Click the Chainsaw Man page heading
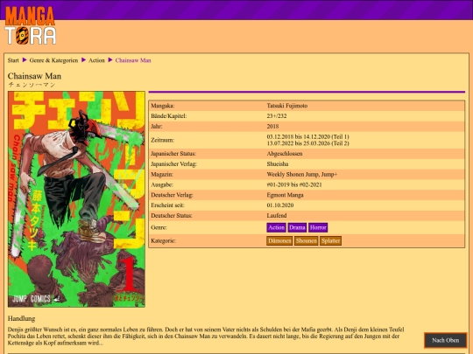 tap(34, 76)
